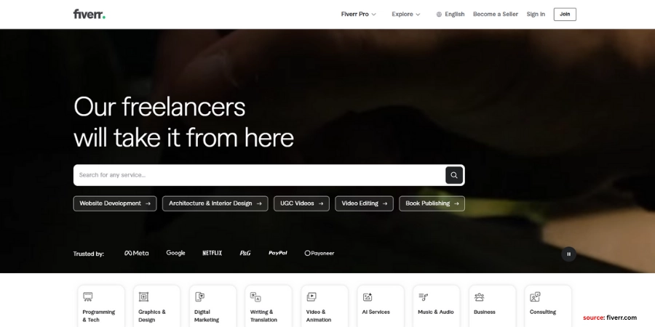Click the 'Trusted by:' text
This screenshot has height=327, width=655.
(x=89, y=254)
